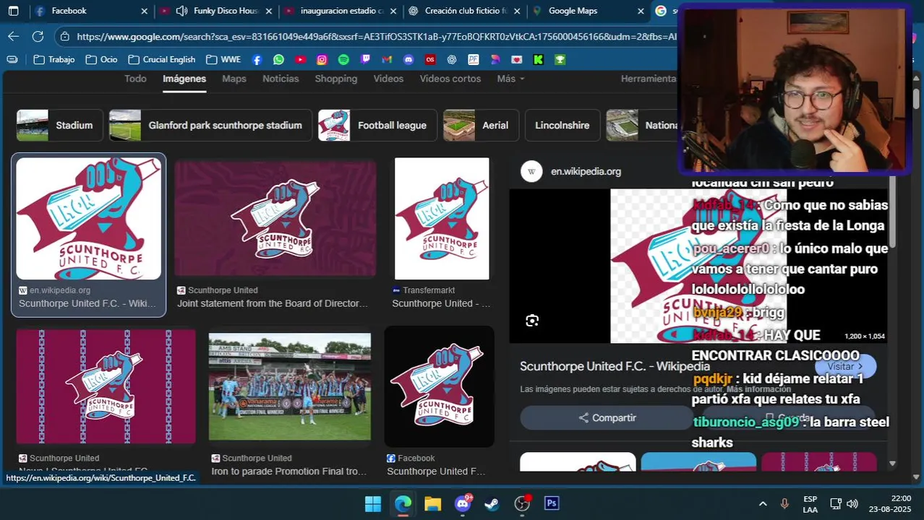Open the Crucial English bookmarks folder
This screenshot has height=520, width=924.
tap(161, 59)
